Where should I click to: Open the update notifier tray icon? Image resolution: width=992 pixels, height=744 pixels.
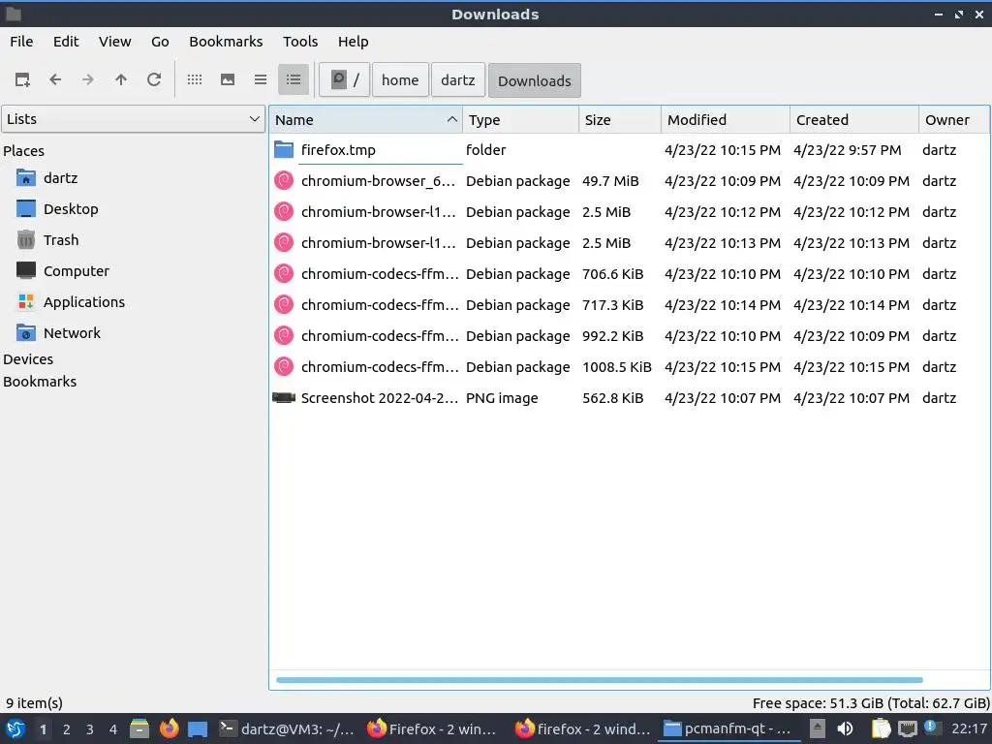932,728
